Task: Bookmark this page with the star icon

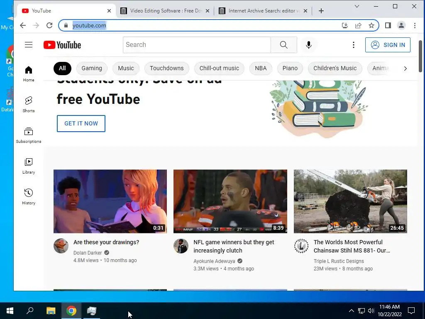Action: 371,25
